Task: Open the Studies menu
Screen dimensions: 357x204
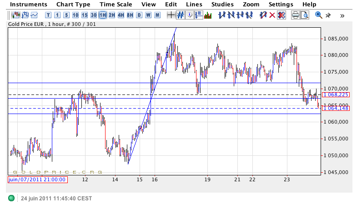Action: [222, 4]
